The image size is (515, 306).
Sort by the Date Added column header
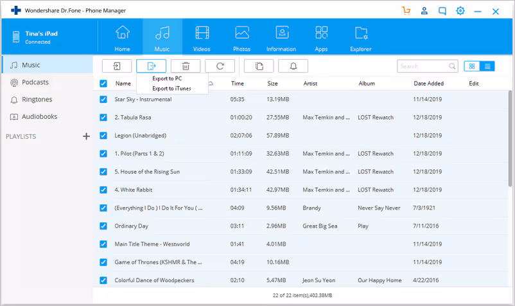click(428, 84)
